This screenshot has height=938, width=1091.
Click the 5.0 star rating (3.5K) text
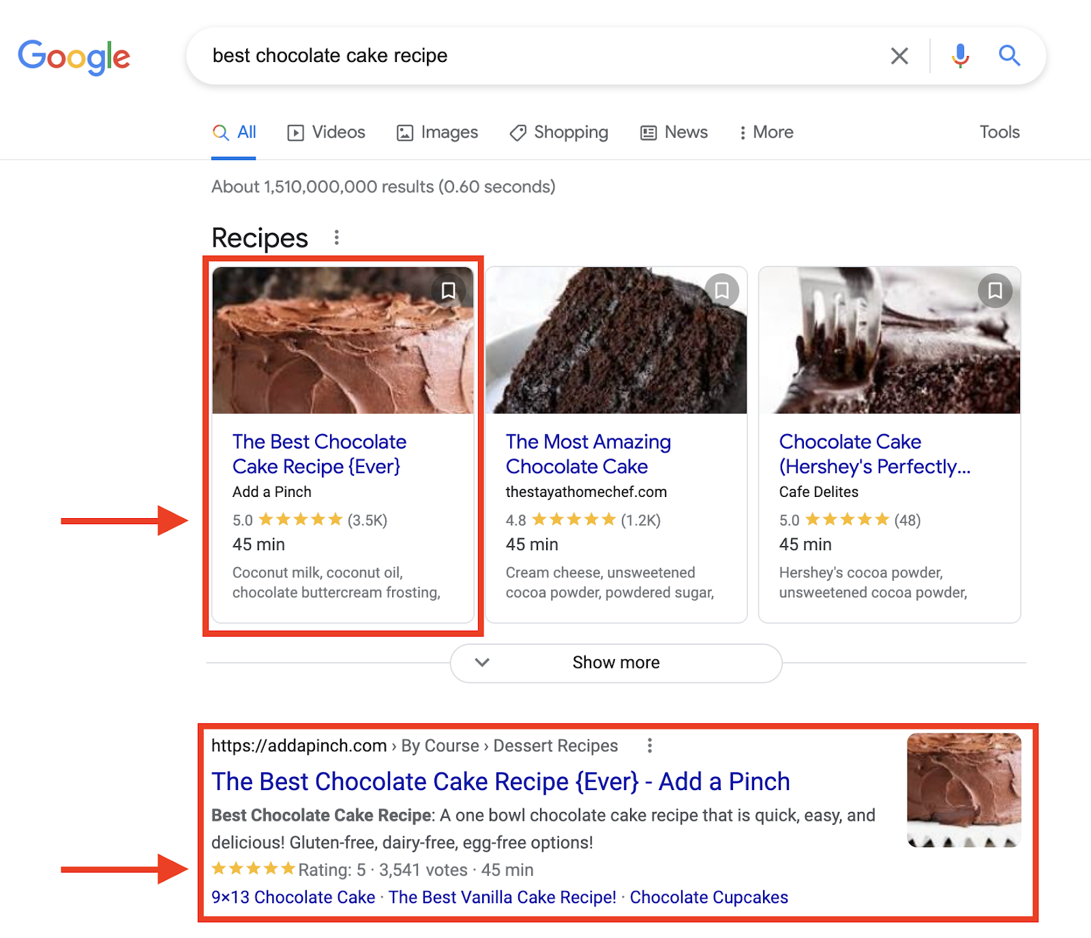[x=310, y=520]
